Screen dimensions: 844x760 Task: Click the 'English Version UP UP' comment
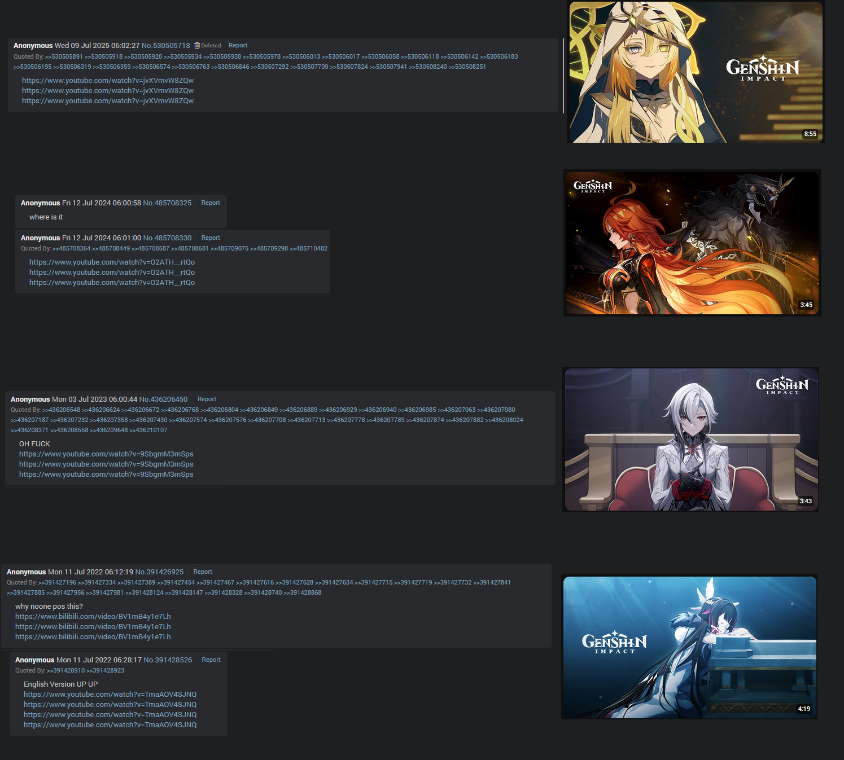tap(60, 684)
